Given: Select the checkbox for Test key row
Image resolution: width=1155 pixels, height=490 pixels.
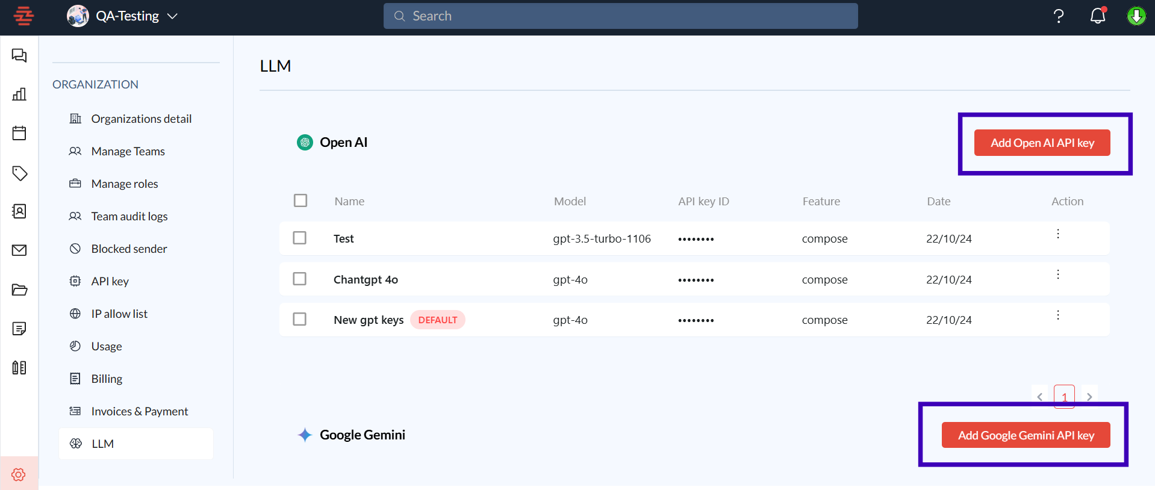Looking at the screenshot, I should [299, 238].
